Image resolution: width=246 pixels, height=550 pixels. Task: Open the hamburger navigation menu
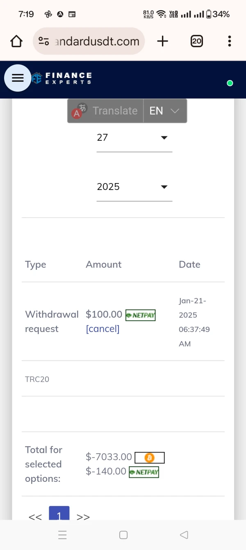[x=18, y=78]
